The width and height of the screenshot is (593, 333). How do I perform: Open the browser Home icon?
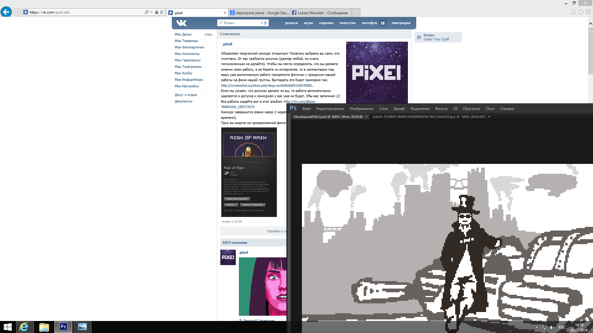pos(573,12)
